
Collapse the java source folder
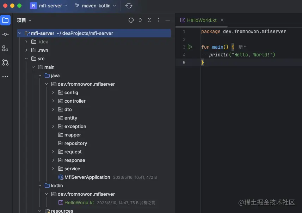40,75
